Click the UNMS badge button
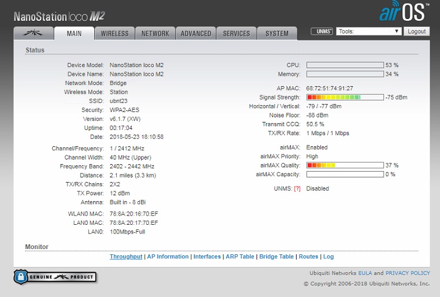The image size is (440, 297). (322, 31)
